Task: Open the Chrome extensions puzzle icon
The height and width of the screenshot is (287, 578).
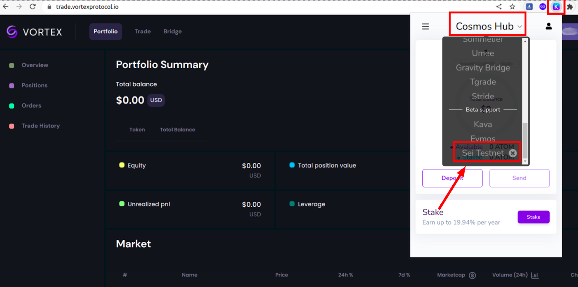Action: point(570,6)
